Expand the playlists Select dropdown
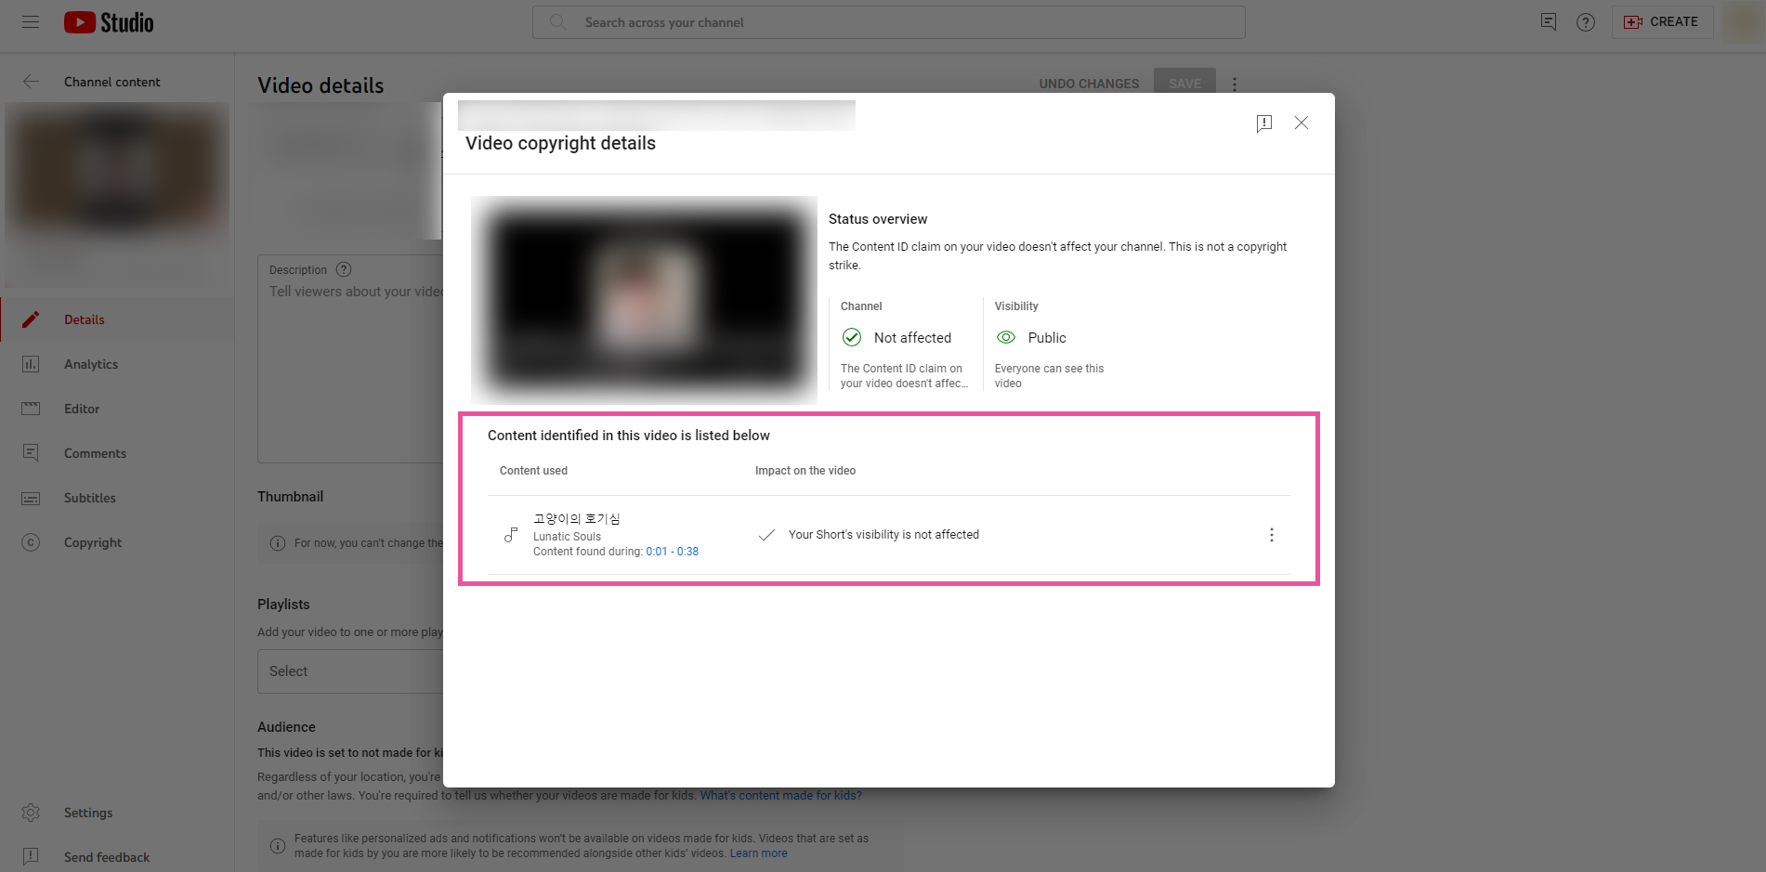Image resolution: width=1766 pixels, height=872 pixels. pos(349,671)
